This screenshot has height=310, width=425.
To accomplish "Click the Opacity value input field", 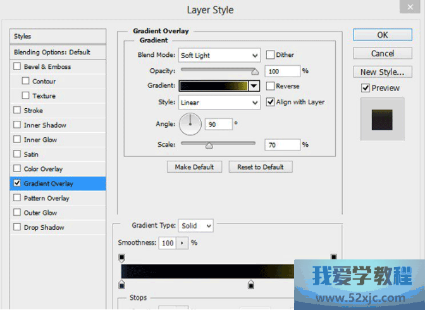I will coord(282,71).
